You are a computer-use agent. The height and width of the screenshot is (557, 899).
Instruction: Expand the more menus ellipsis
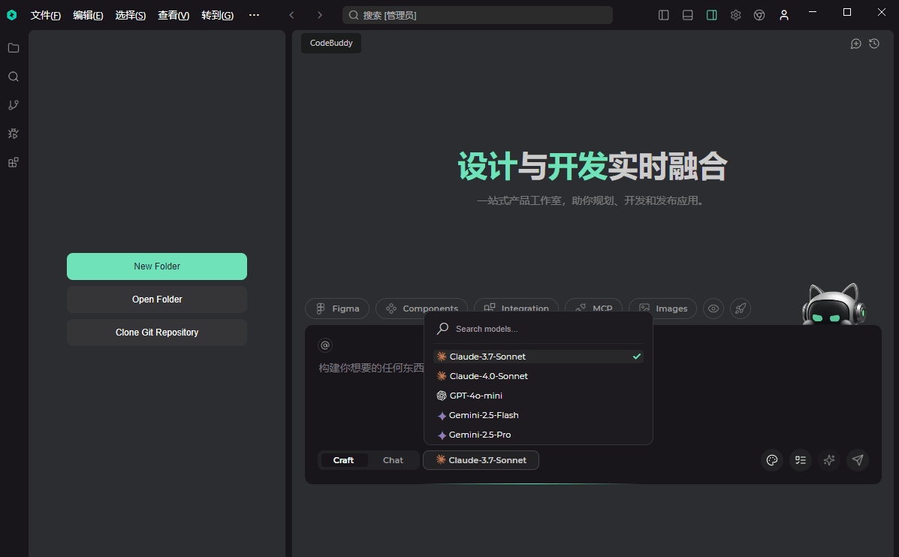coord(254,15)
